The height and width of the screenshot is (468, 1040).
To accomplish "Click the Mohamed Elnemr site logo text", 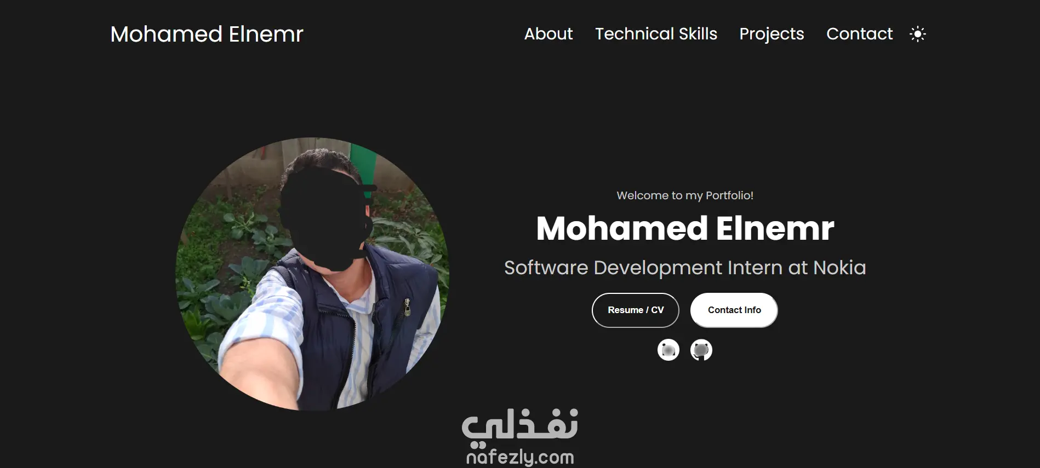I will tap(207, 34).
